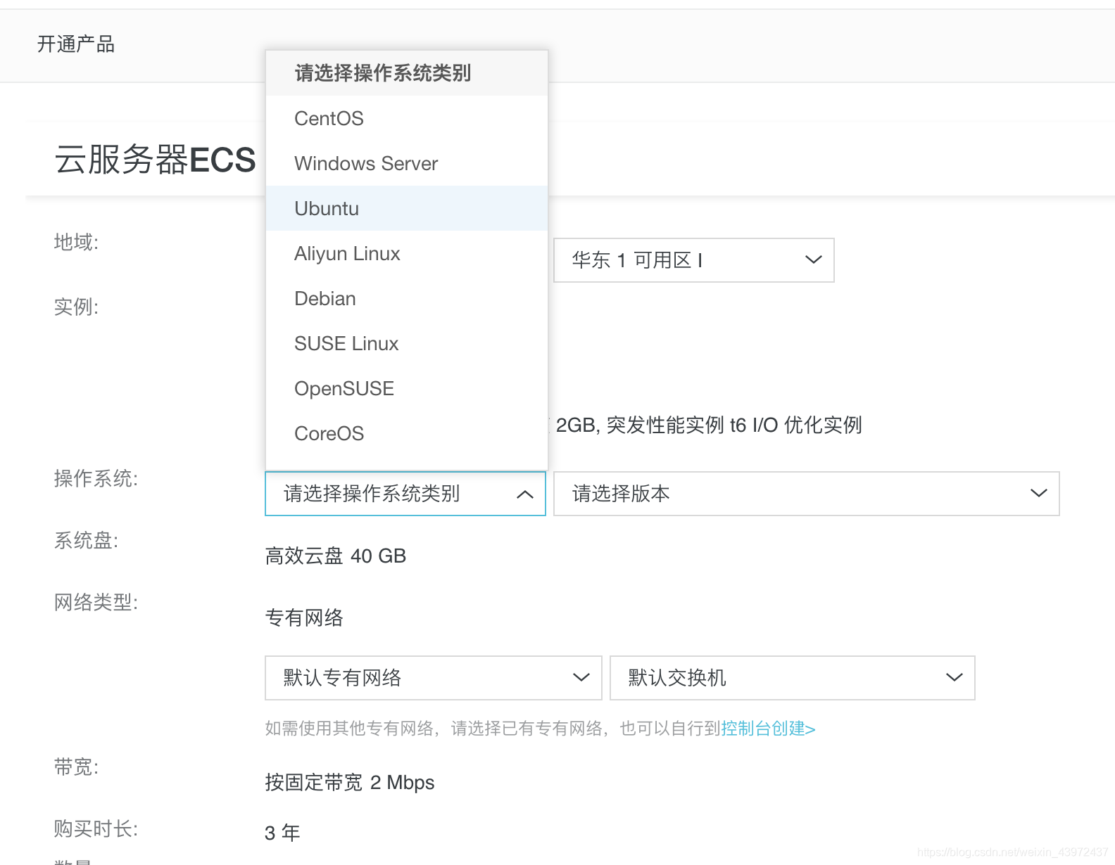This screenshot has width=1115, height=865.
Task: Pick Aliyun Linux operating system
Action: 406,253
